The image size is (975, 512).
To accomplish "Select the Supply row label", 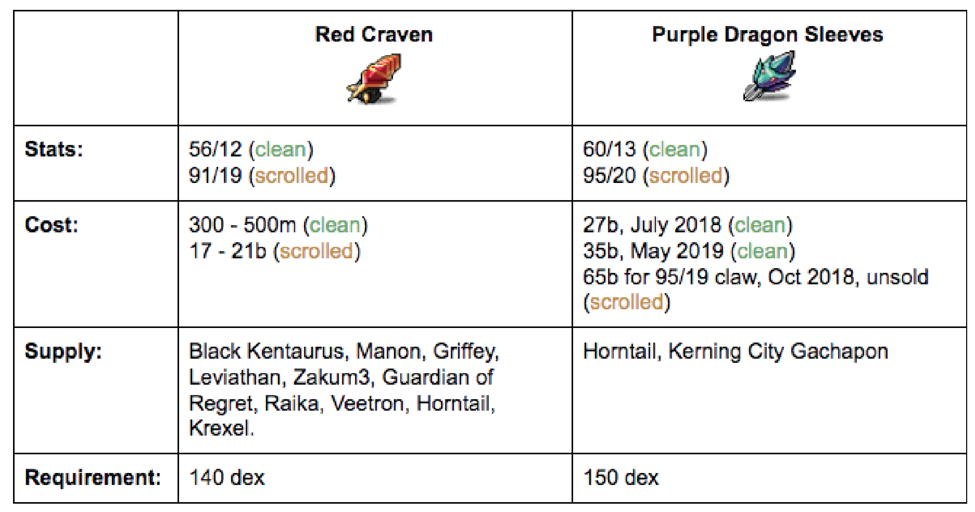I will pyautogui.click(x=63, y=351).
